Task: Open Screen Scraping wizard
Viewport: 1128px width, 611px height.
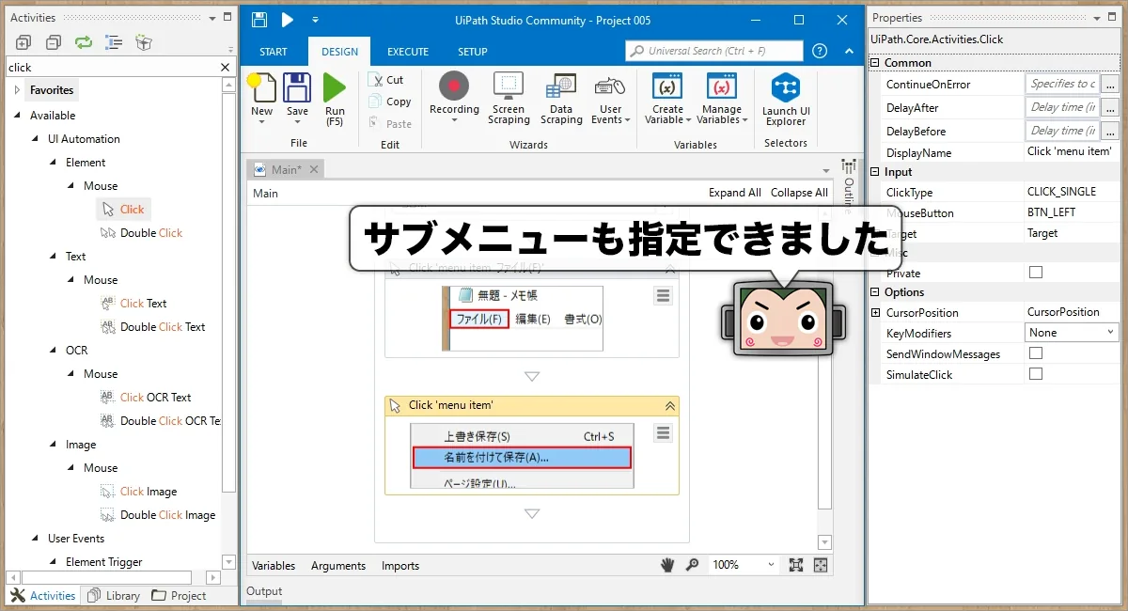Action: point(509,99)
